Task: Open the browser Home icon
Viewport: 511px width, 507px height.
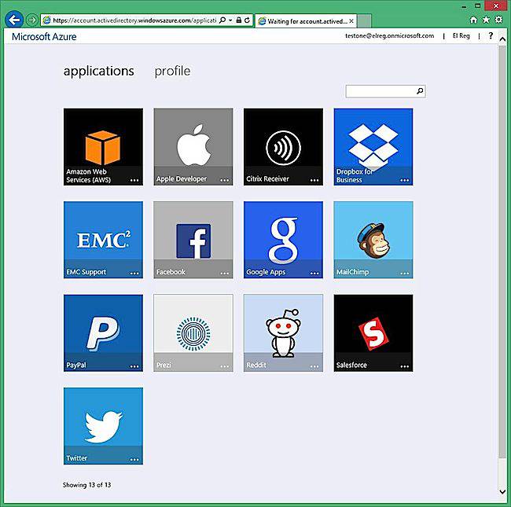Action: click(473, 20)
